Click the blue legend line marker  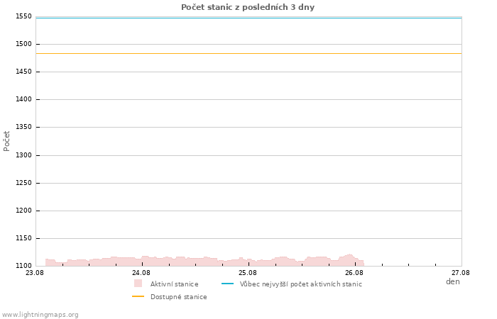tap(227, 284)
